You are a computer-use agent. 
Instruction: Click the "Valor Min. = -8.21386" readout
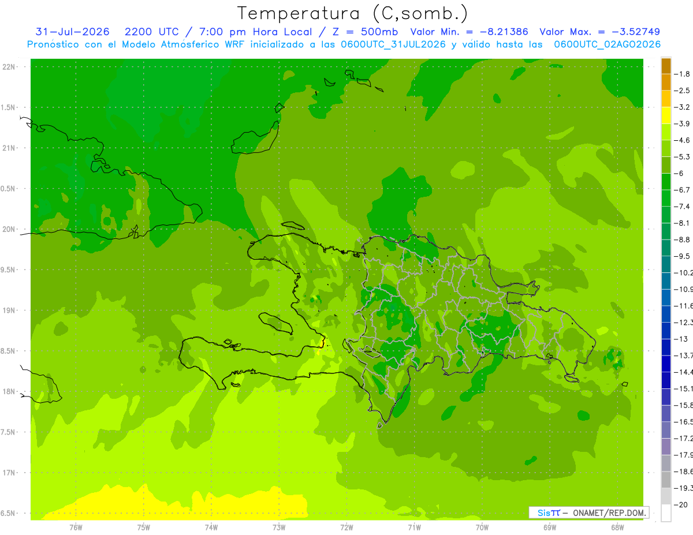coord(469,32)
